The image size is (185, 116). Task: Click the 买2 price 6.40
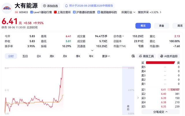click(x=164, y=94)
